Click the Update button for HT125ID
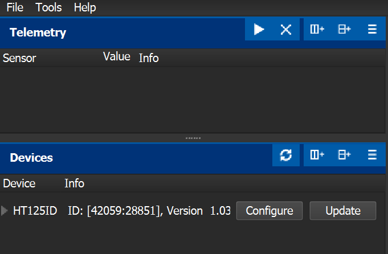388x254 pixels. click(343, 211)
